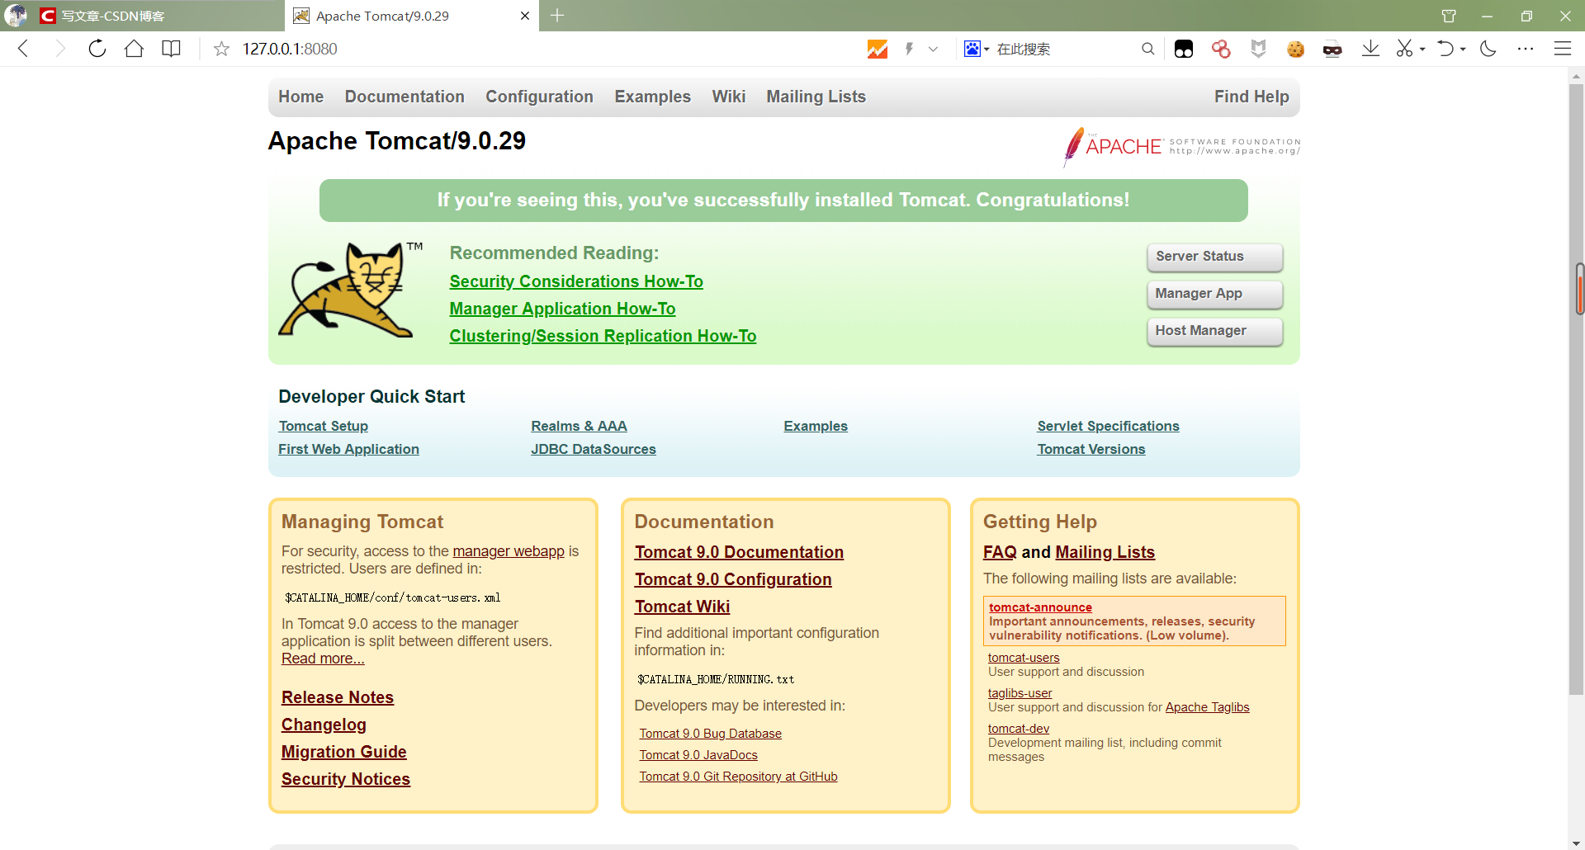Click the Server Status button

(x=1214, y=257)
